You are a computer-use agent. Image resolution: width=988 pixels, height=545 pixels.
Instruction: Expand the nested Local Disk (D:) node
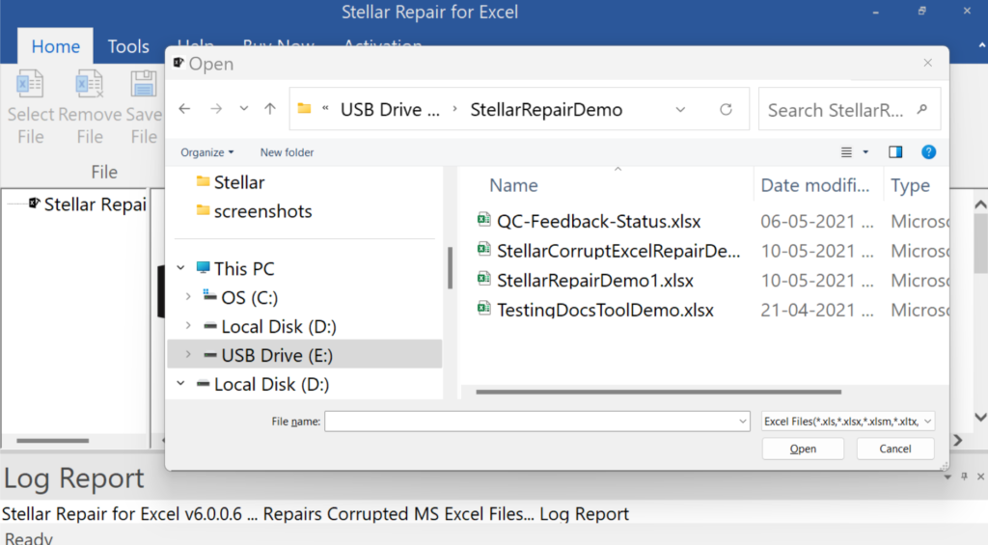pyautogui.click(x=188, y=325)
